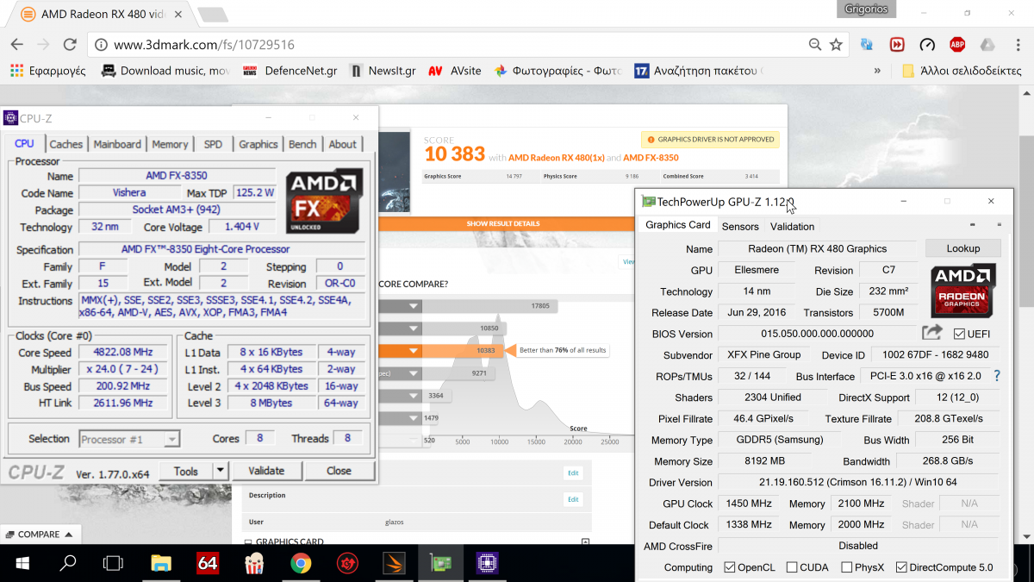Click the blue sync arrows extension icon
Screen dimensions: 1034x582
[867, 45]
